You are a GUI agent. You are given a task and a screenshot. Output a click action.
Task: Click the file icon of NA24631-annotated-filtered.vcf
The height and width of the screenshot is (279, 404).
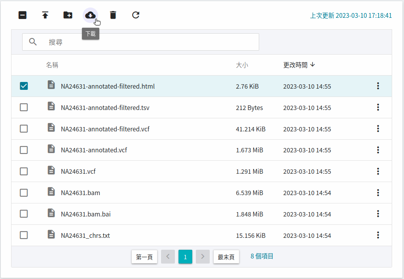[x=51, y=127]
